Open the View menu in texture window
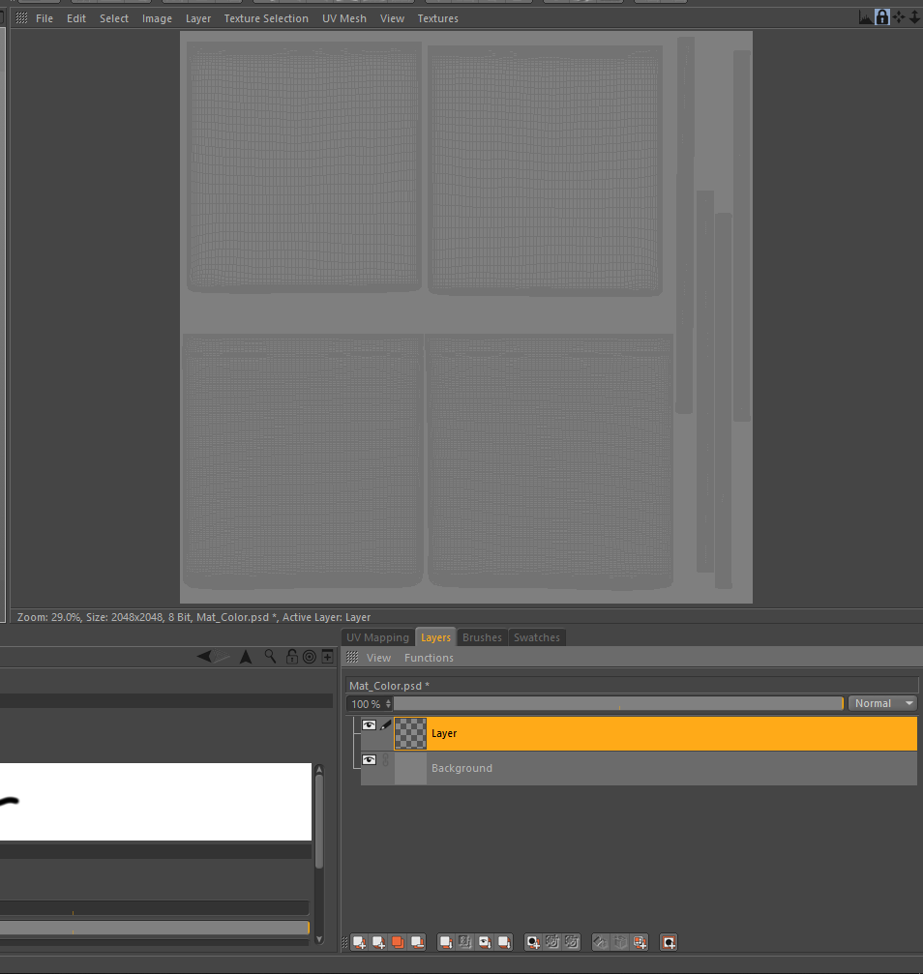923x974 pixels. [x=392, y=18]
